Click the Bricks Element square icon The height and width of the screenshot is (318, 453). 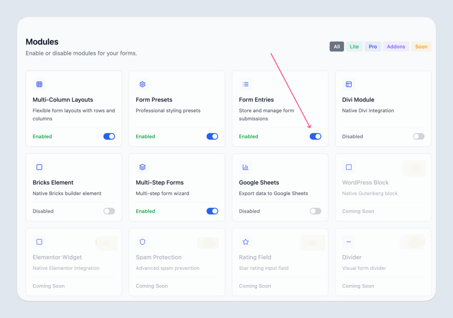(x=39, y=167)
